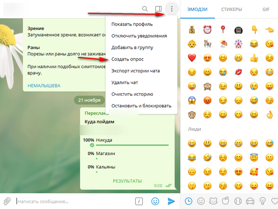Screen dimensions: 278x209
Task: Toggle the emoji panel smiley button
Action: pos(155,201)
